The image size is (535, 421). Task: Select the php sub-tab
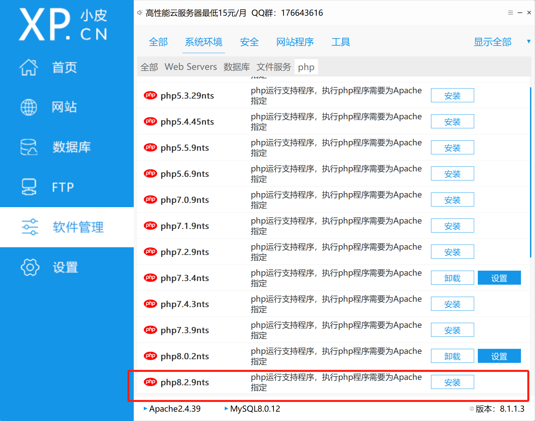(306, 67)
